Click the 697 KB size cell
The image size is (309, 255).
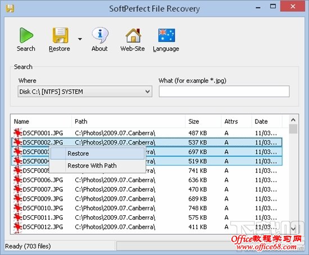pos(198,152)
